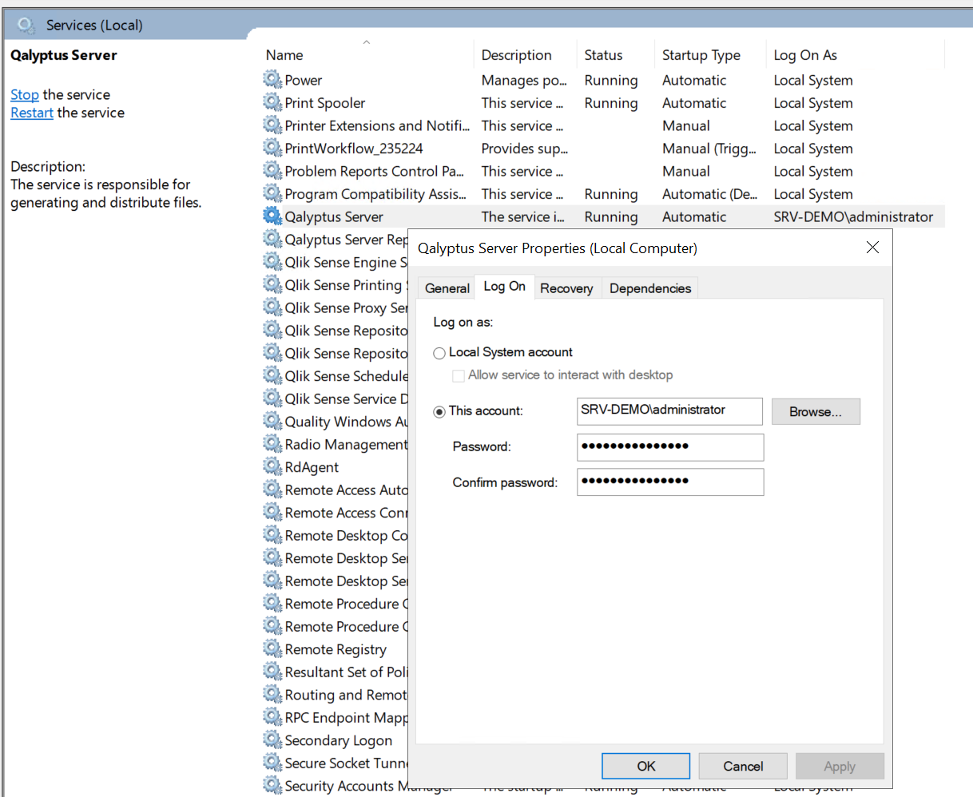Choose the This account radio button
This screenshot has height=797, width=973.
tap(439, 412)
